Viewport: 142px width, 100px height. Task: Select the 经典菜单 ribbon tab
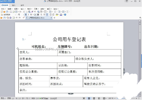(5, 5)
